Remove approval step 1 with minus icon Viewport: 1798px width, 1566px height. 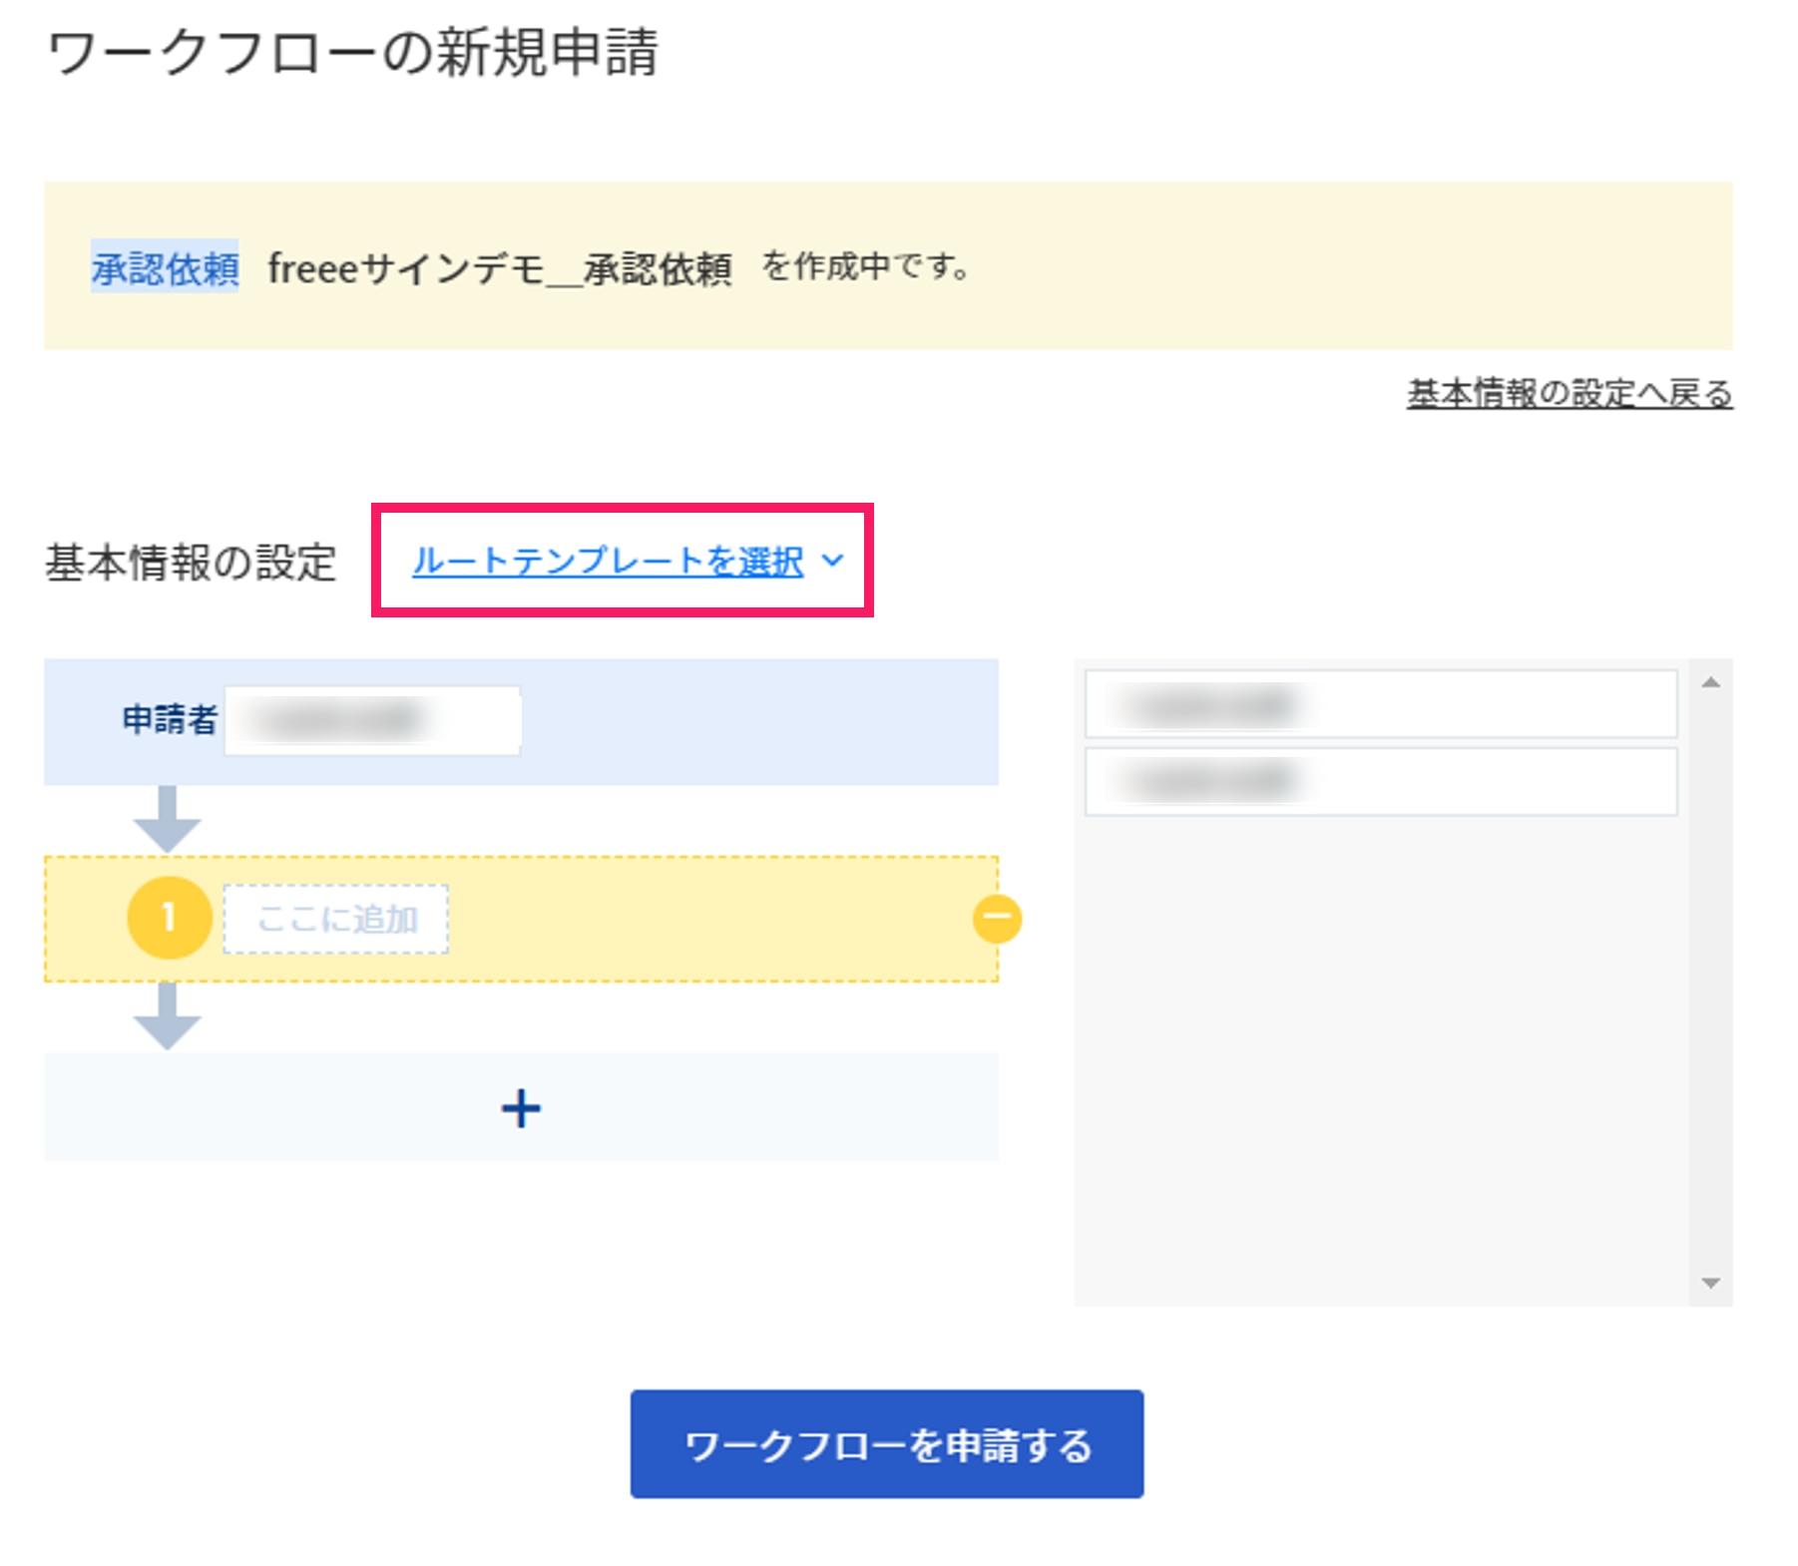pos(997,919)
